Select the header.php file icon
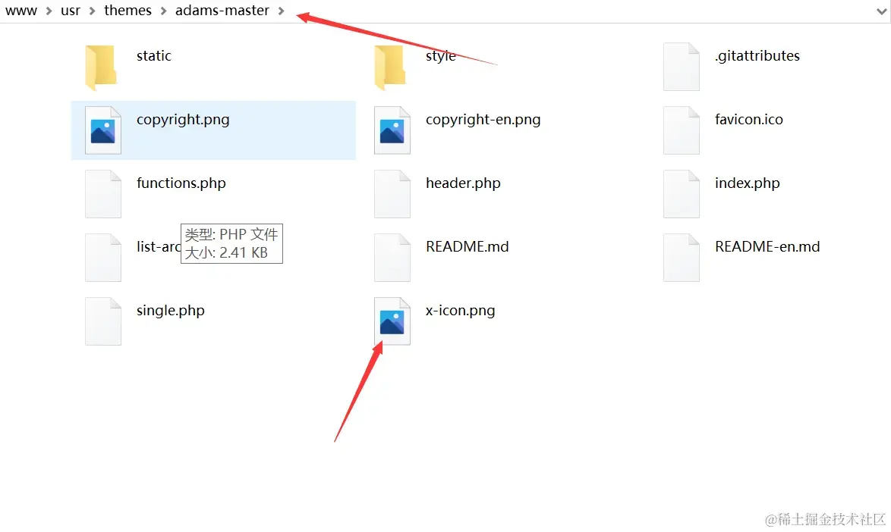891x532 pixels. click(392, 194)
